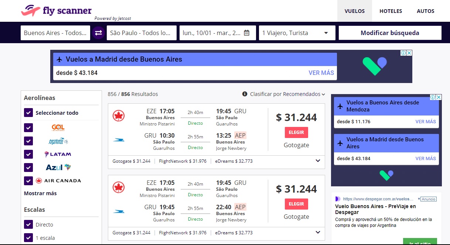Click the Azul airline logo filter
The image size is (450, 245).
[58, 168]
